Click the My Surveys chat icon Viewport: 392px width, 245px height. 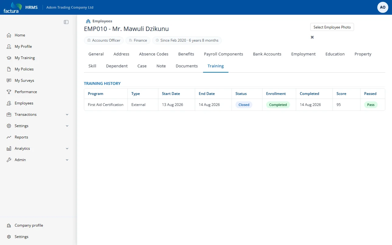click(x=9, y=81)
